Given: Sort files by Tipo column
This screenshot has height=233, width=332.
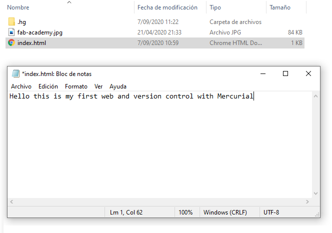Looking at the screenshot, I should 215,8.
